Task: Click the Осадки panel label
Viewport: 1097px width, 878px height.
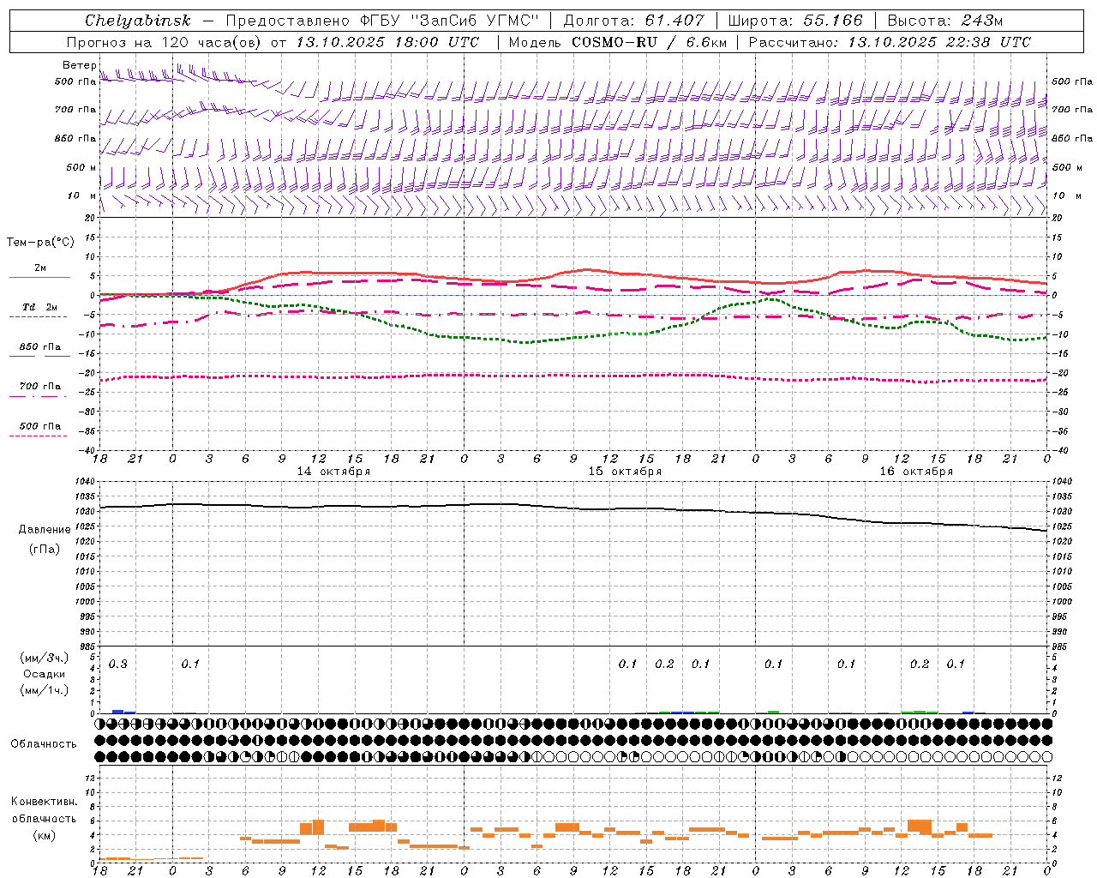Action: pyautogui.click(x=45, y=674)
